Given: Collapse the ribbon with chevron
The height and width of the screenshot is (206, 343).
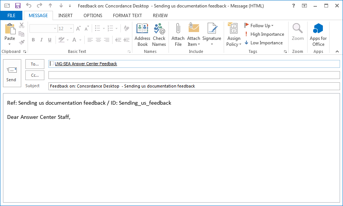Looking at the screenshot, I should click(x=337, y=51).
